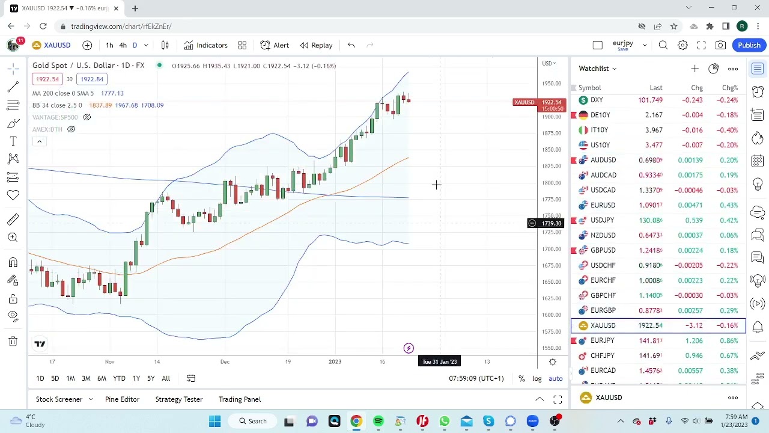Viewport: 769px width, 433px height.
Task: Select the crosshair cursor tool
Action: (13, 69)
